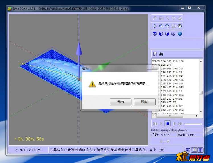Click the G-code list vertical scrollbar
This screenshot has width=213, height=163.
pos(201,93)
